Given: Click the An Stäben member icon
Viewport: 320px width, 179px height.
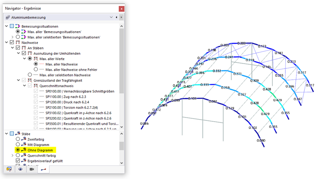Looking at the screenshot, I should [24, 48].
